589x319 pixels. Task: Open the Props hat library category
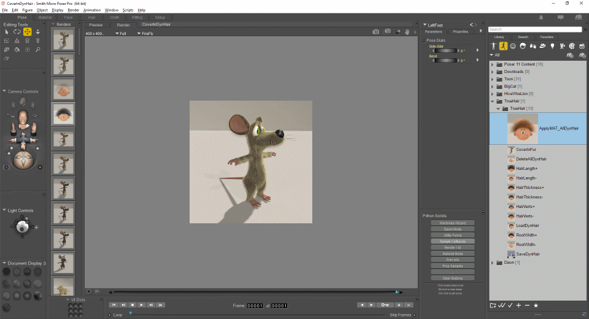[x=542, y=46]
